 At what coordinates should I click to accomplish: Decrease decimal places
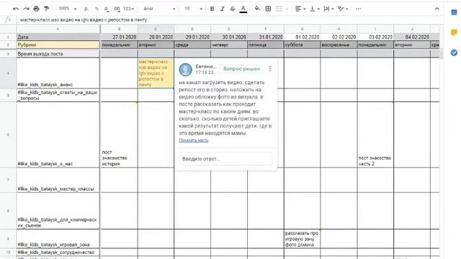[107, 9]
